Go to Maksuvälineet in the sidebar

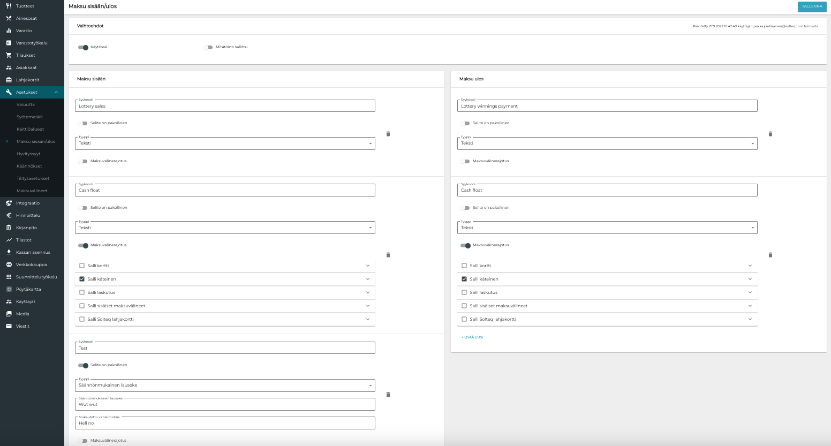click(x=32, y=191)
